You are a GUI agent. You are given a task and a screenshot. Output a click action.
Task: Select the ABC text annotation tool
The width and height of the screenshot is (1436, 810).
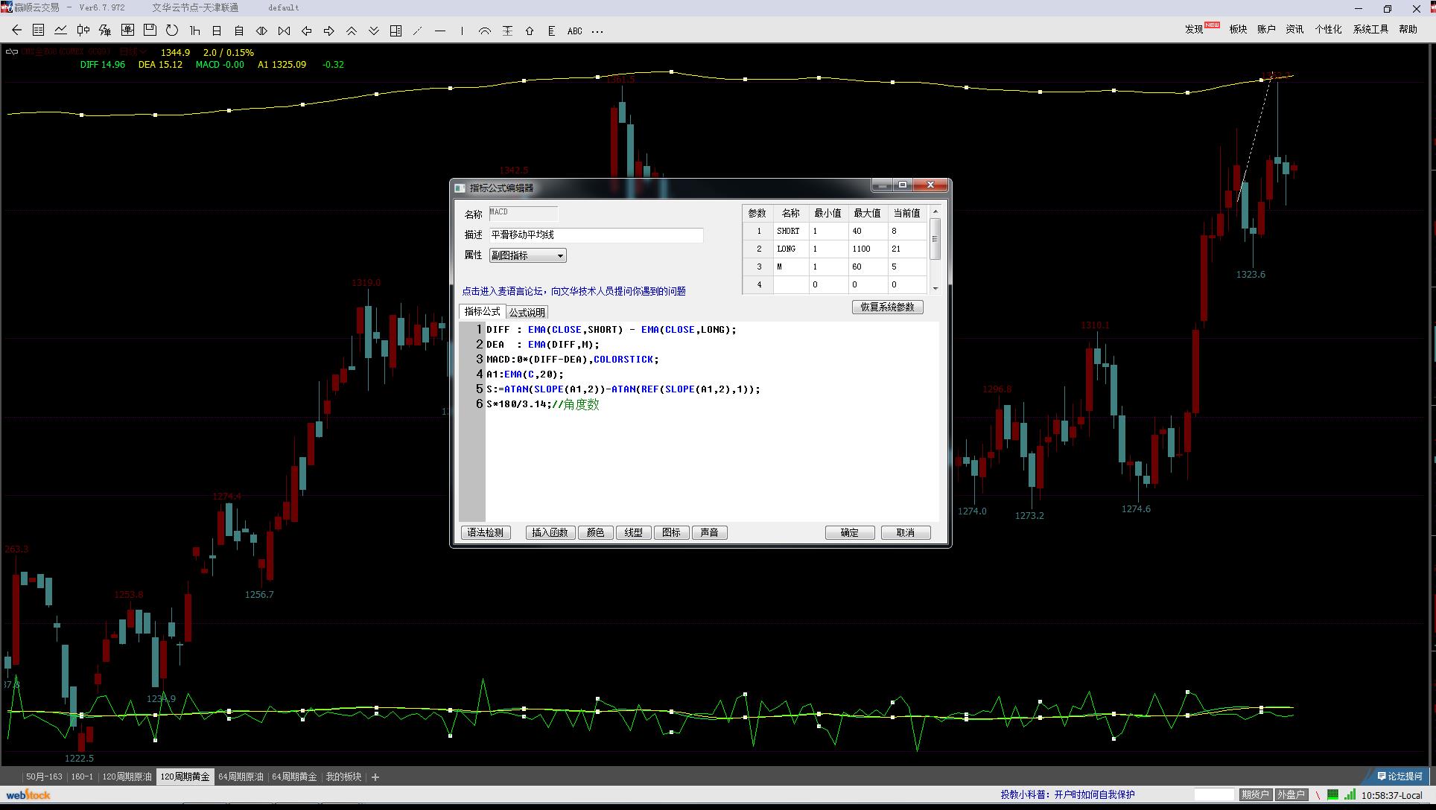(x=574, y=31)
